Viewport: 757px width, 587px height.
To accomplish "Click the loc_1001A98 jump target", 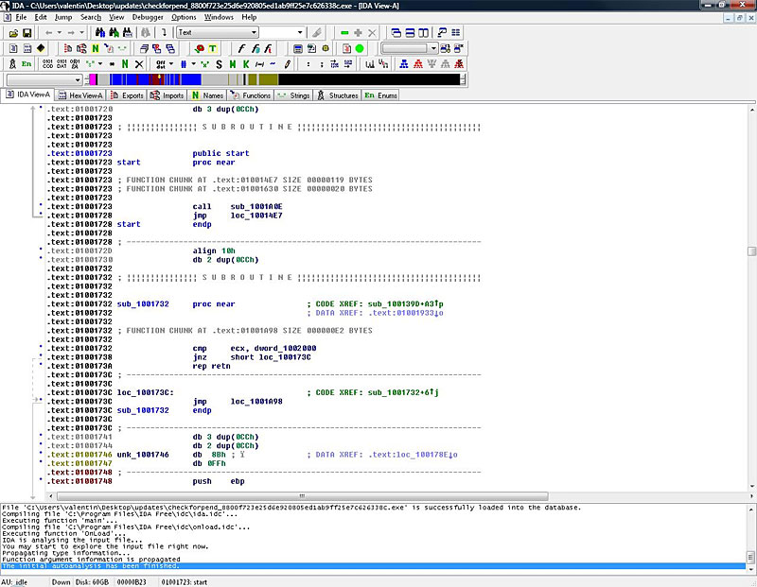I will coord(255,401).
